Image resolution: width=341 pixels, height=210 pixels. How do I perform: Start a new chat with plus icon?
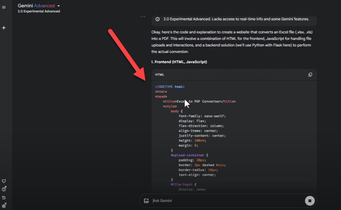[4, 28]
